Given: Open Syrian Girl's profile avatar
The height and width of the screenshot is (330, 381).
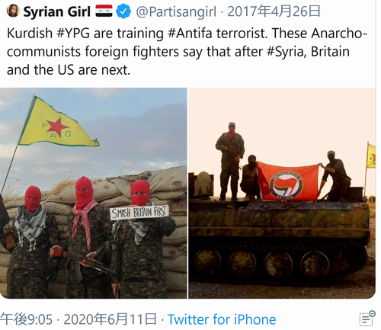Looking at the screenshot, I should (x=13, y=11).
